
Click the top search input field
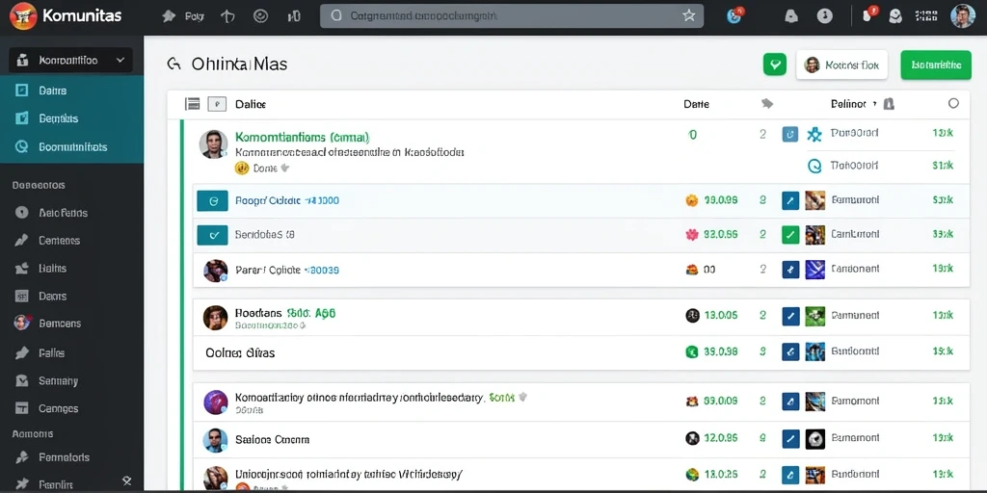click(x=511, y=15)
